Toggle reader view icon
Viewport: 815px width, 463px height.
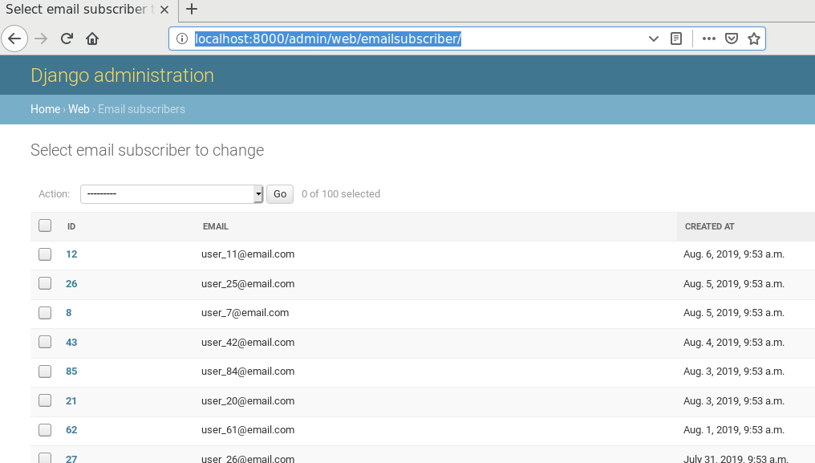pos(676,39)
